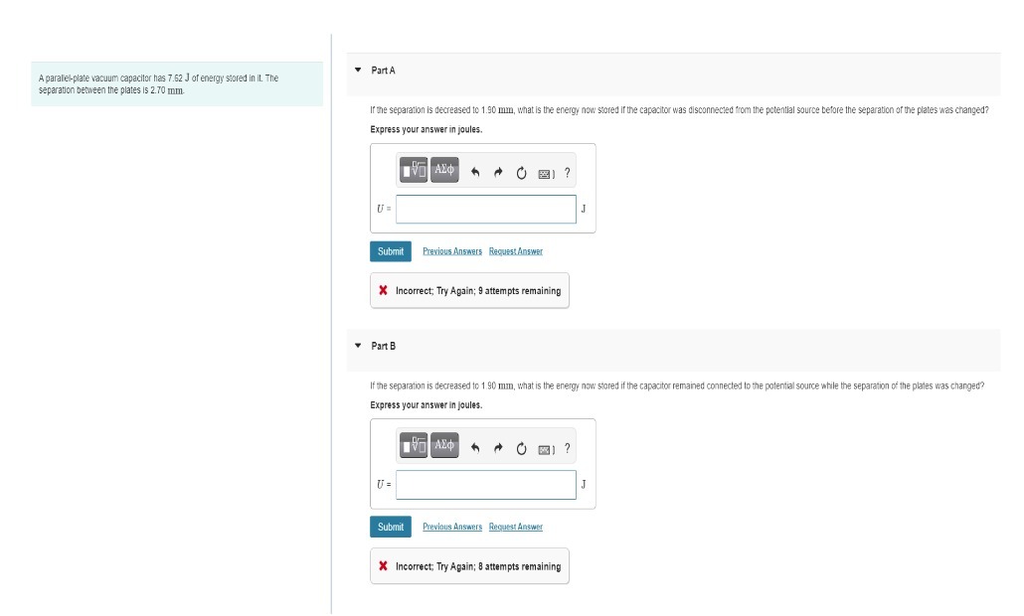This screenshot has width=1024, height=616.
Task: Undo the last edit in Part A
Action: tap(475, 173)
